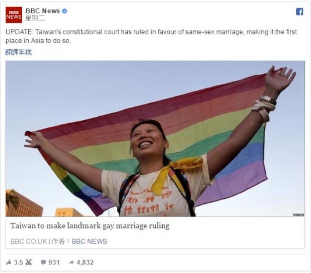Click the 星期二 post timestamp
The height and width of the screenshot is (273, 311).
tap(35, 18)
